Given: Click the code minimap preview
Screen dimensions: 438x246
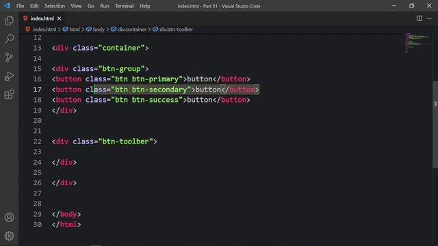Looking at the screenshot, I should [x=417, y=43].
